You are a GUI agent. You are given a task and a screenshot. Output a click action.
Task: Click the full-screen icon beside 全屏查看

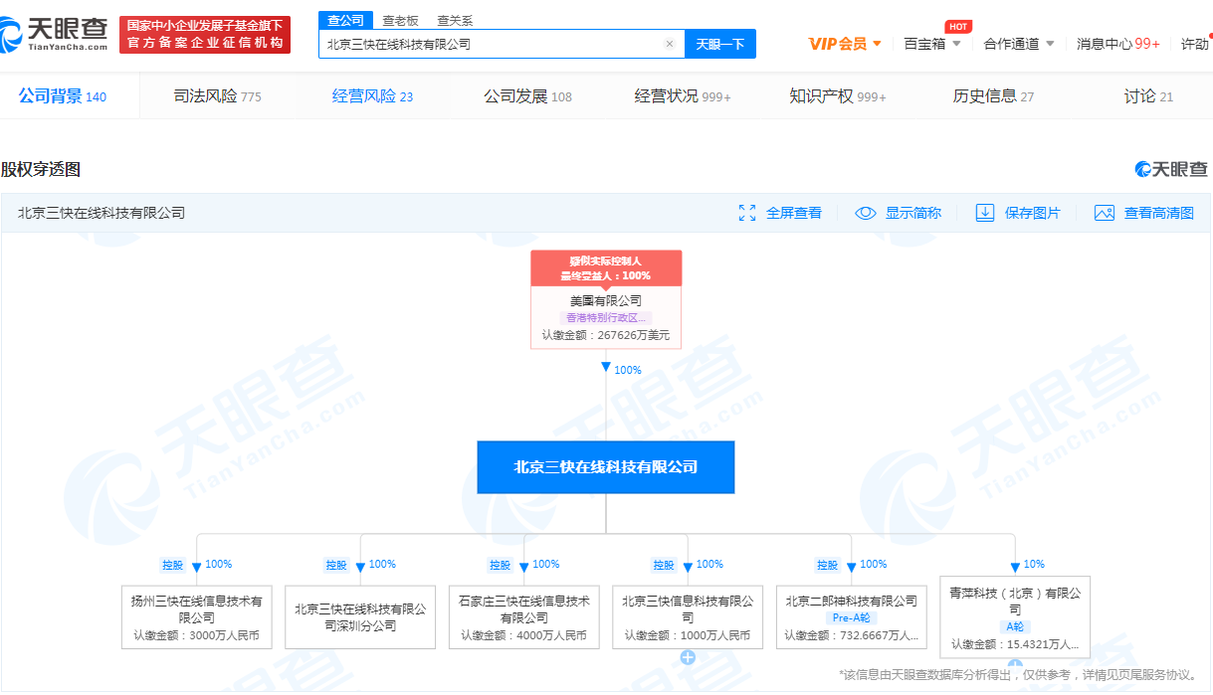click(747, 213)
